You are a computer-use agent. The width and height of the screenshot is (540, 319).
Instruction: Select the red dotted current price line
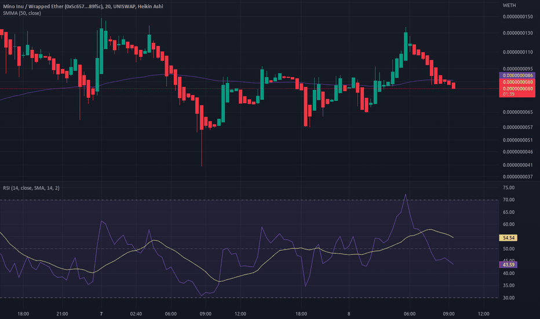coord(249,89)
